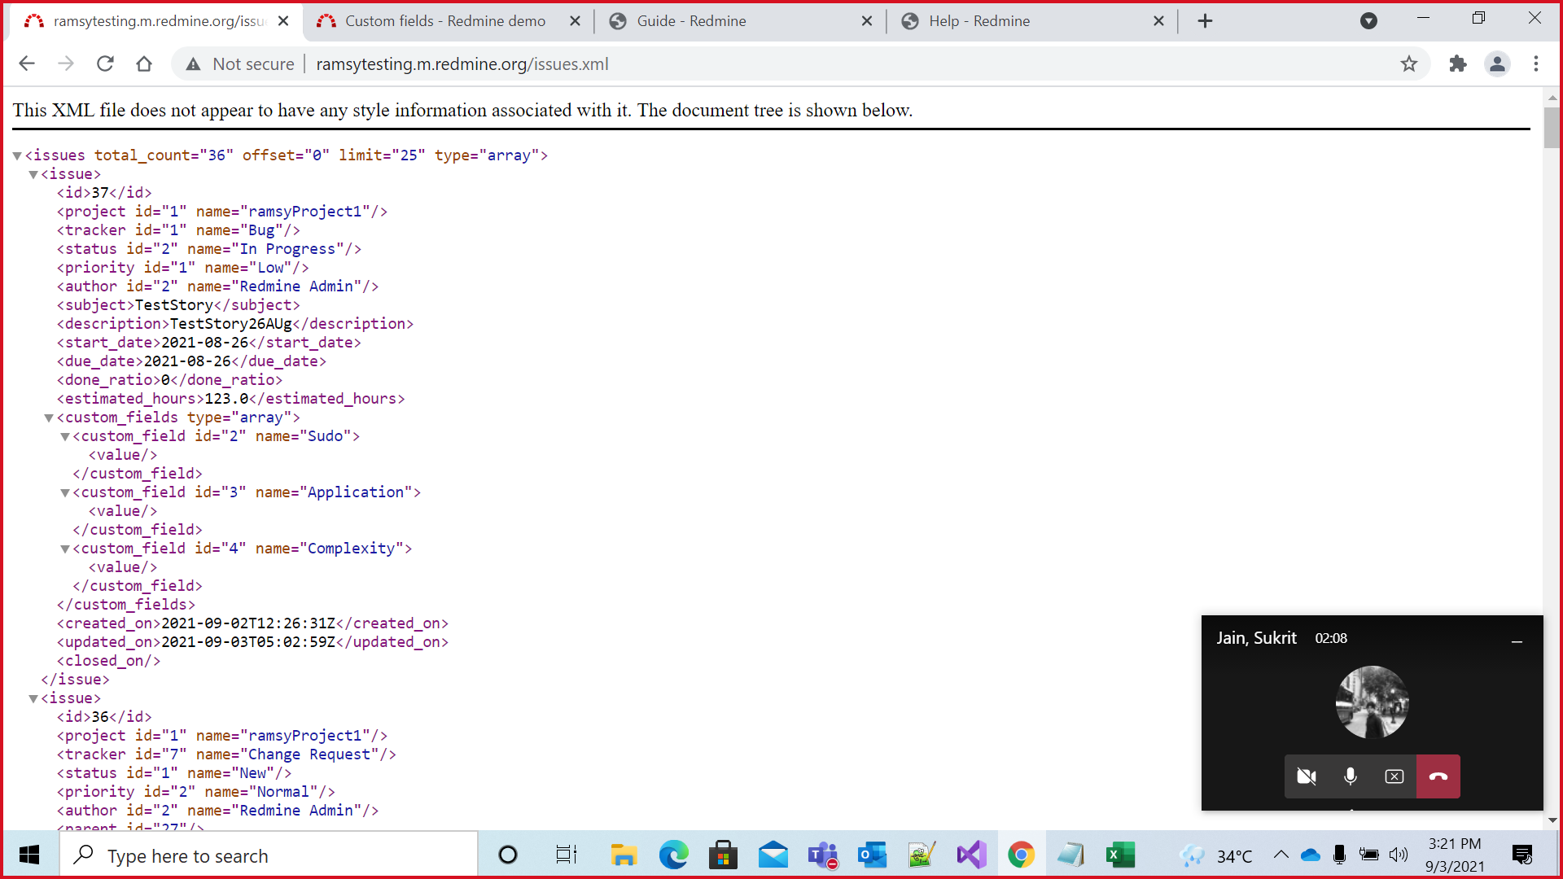This screenshot has width=1563, height=879.
Task: Open the notepad-style app on taskbar
Action: [x=1070, y=855]
